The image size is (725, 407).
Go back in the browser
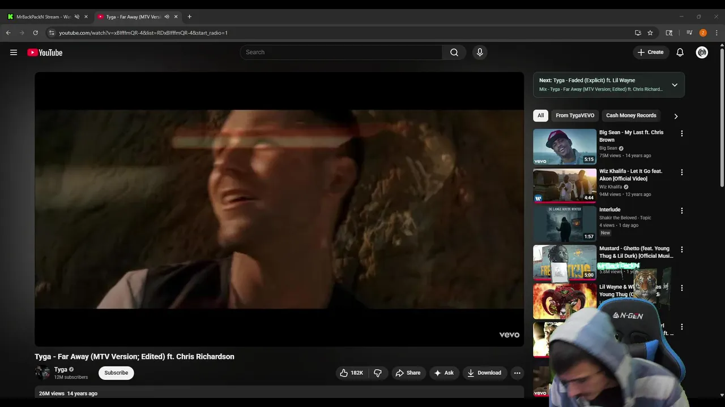(x=8, y=33)
